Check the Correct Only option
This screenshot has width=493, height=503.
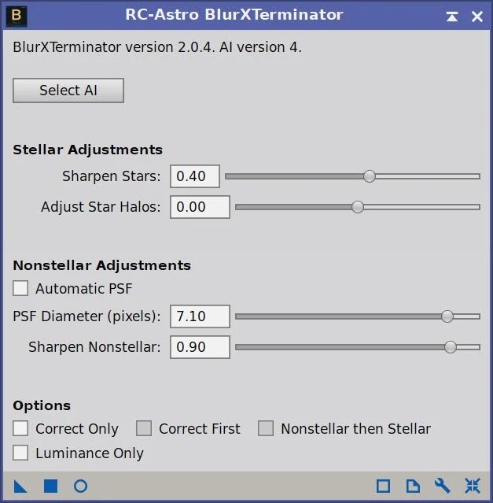coord(20,428)
